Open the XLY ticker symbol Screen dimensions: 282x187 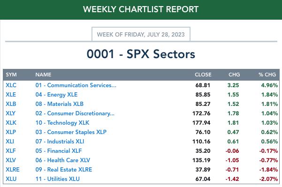tap(11, 113)
